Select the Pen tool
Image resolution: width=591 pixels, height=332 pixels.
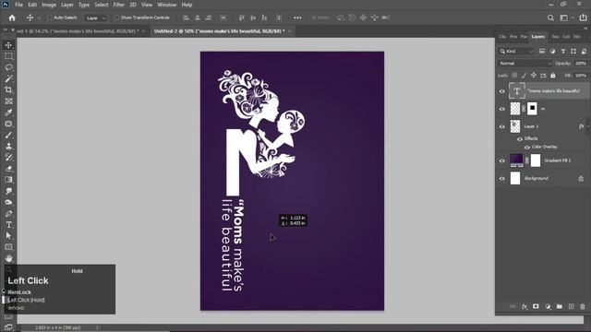coord(8,213)
